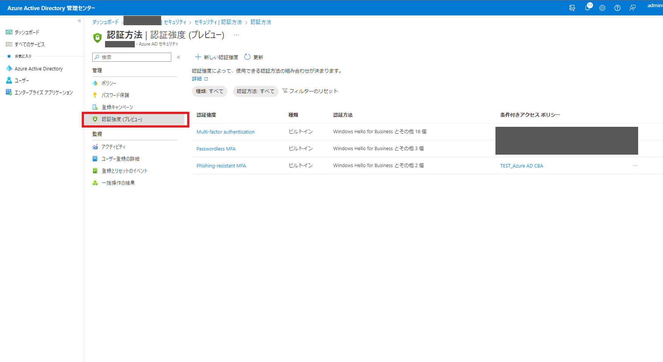
Task: Open Phishing-resistant MFA strength
Action: (221, 166)
